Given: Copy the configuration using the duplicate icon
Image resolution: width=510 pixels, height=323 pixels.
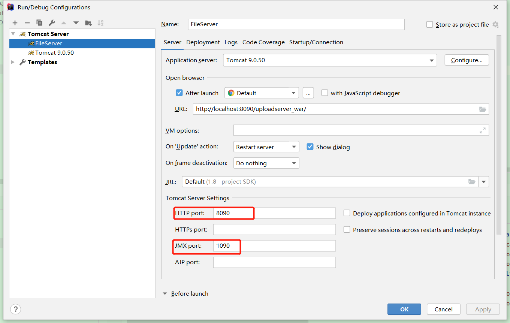Looking at the screenshot, I should tap(39, 23).
